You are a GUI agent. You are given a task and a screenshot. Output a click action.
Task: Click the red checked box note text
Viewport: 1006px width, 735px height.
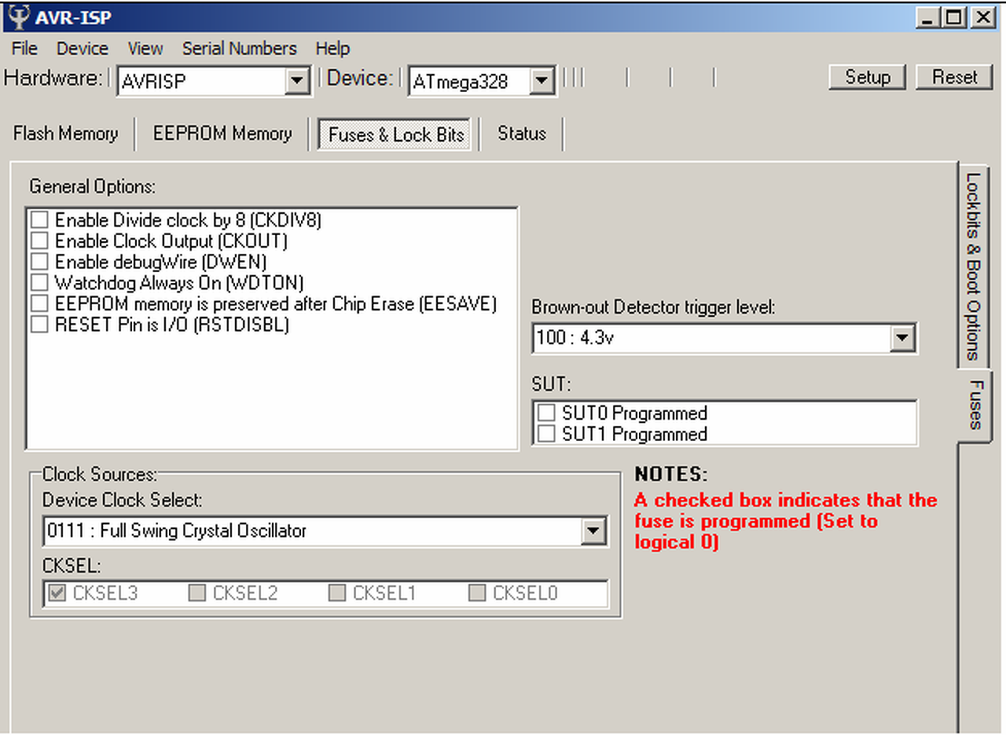(785, 521)
